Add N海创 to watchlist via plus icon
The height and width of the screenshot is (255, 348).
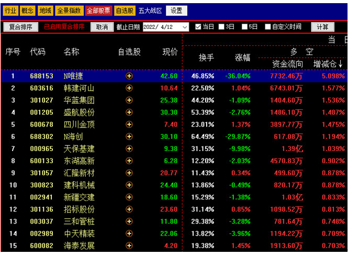pos(129,136)
